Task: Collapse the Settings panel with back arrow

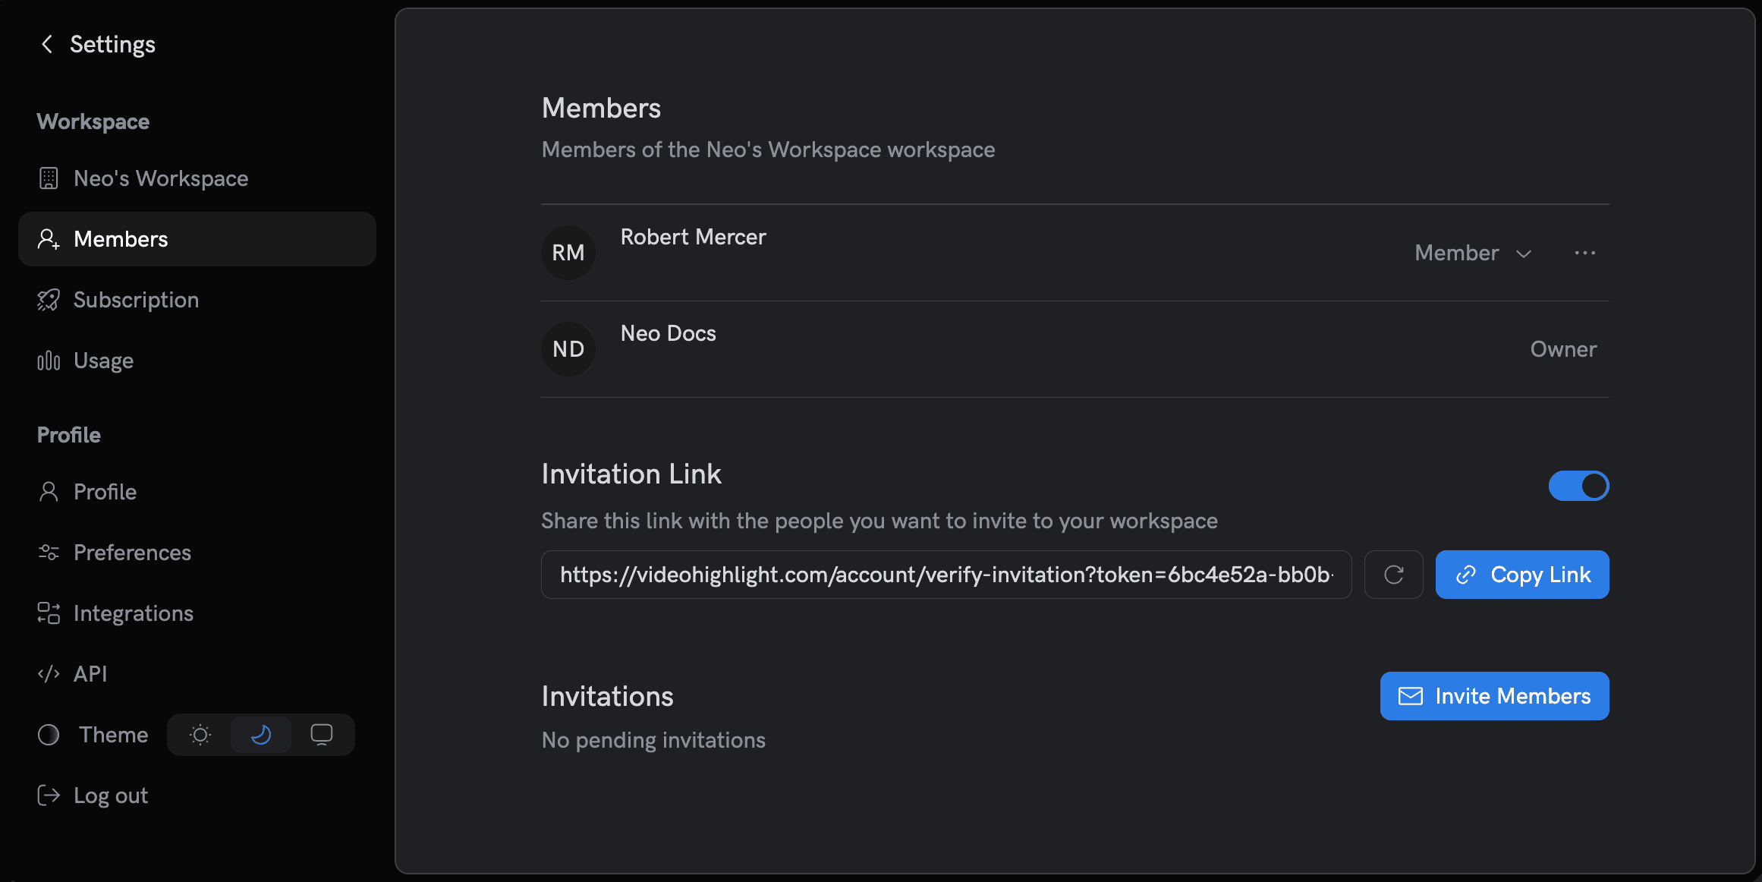Action: coord(46,44)
